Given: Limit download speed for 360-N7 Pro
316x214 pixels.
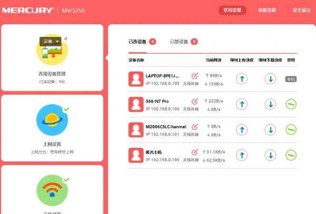Looking at the screenshot, I should (270, 104).
